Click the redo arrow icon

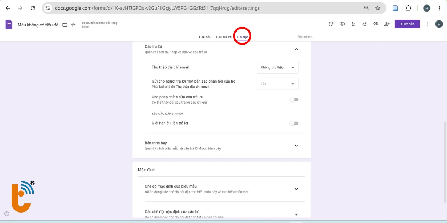pos(364,24)
